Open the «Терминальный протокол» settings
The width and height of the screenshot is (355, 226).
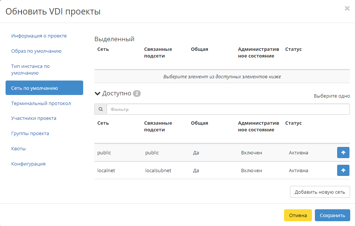40,103
